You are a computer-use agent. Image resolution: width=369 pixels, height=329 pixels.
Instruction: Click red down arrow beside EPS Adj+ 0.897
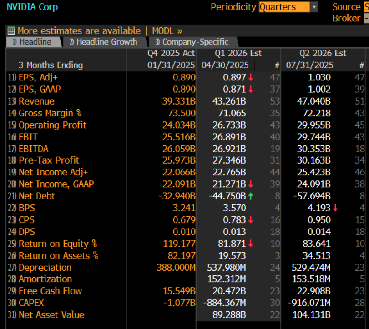[x=251, y=77]
